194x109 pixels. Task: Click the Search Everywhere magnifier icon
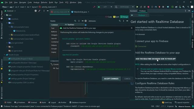(188, 7)
